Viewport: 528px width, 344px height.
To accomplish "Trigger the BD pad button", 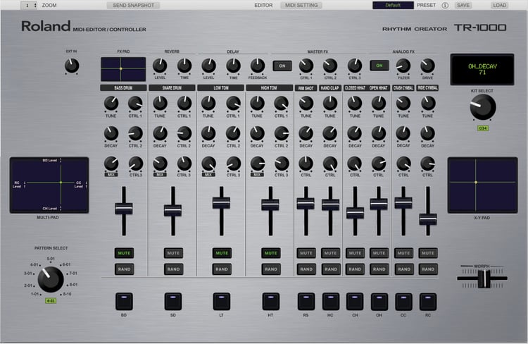I will coord(124,301).
